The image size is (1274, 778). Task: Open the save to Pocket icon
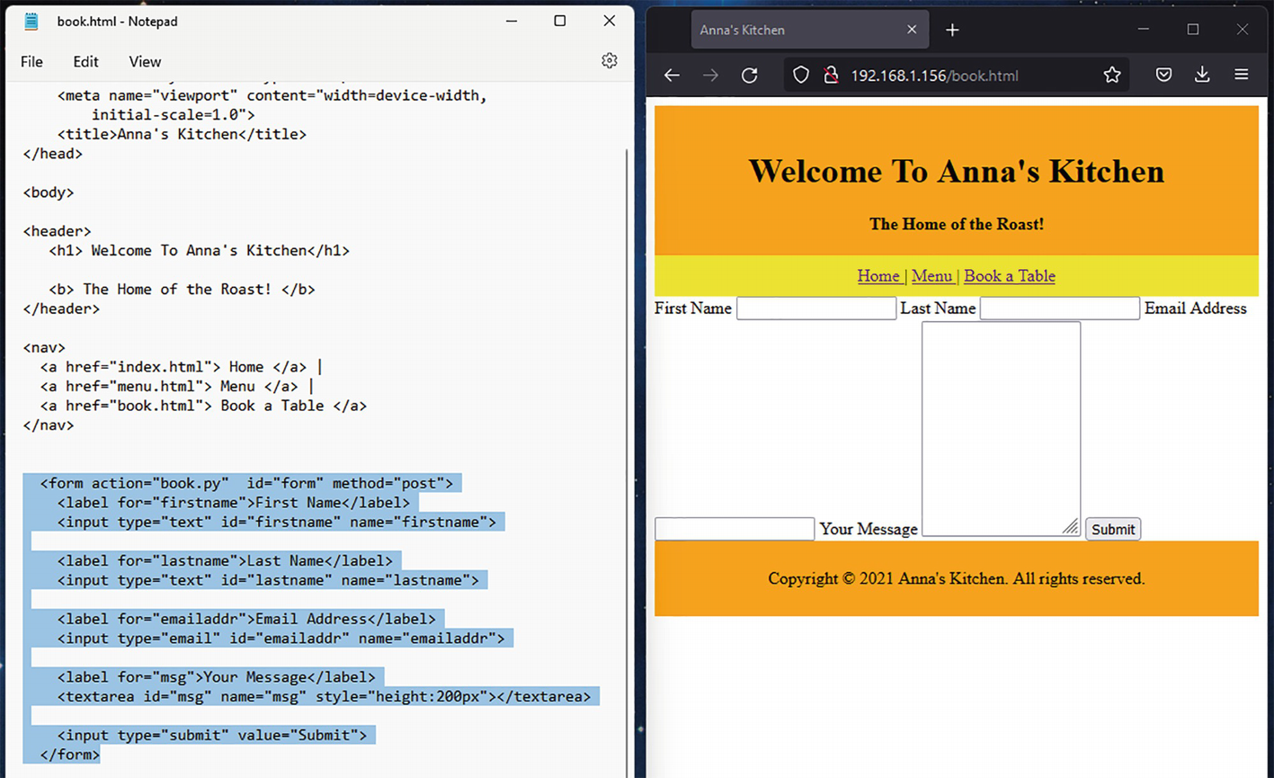pyautogui.click(x=1163, y=76)
